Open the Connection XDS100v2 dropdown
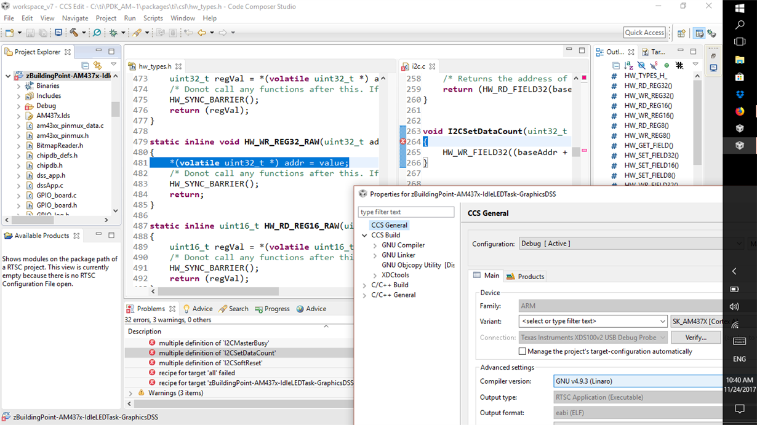757x425 pixels. 593,338
